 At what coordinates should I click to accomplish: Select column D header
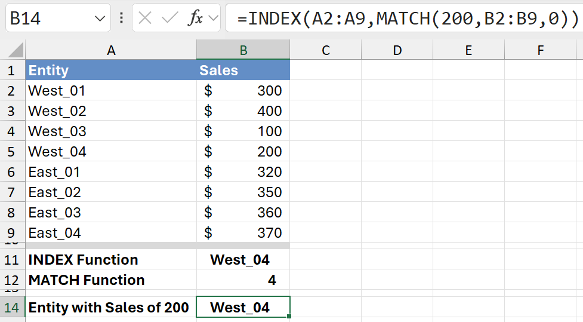pos(397,50)
